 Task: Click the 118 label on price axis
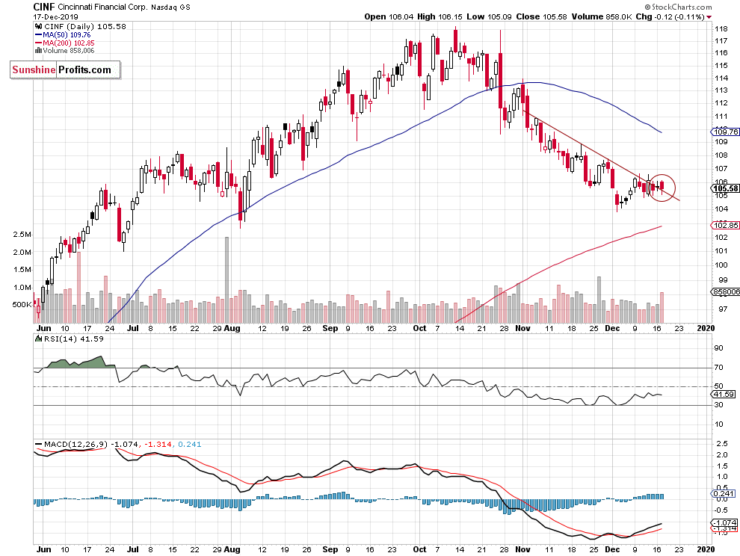721,28
